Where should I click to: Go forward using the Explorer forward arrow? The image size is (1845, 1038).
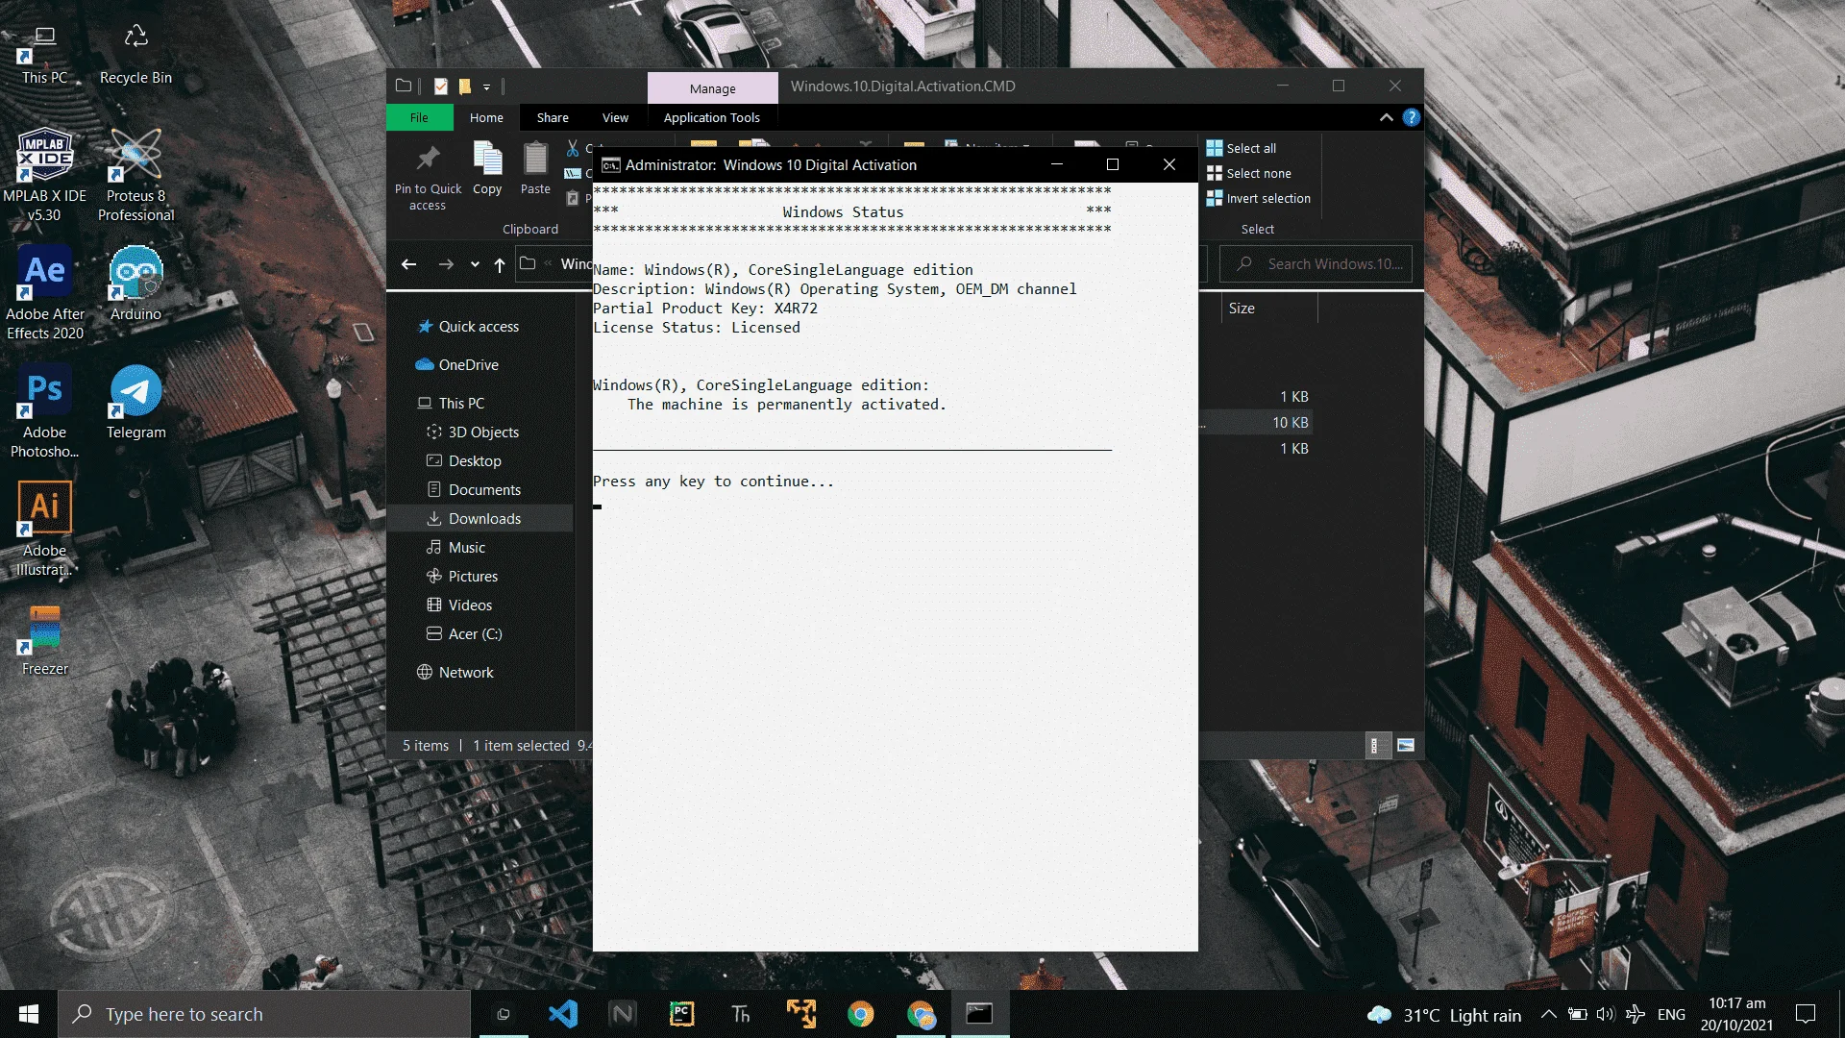coord(446,264)
